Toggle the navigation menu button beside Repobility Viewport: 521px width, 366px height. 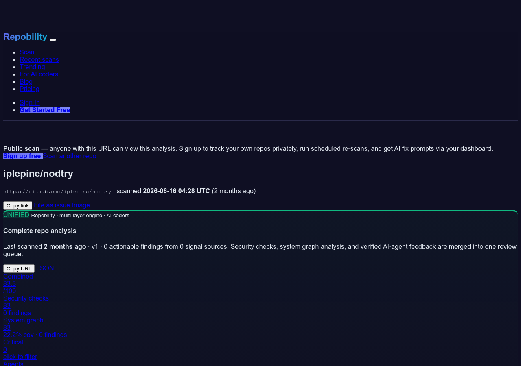pyautogui.click(x=53, y=39)
